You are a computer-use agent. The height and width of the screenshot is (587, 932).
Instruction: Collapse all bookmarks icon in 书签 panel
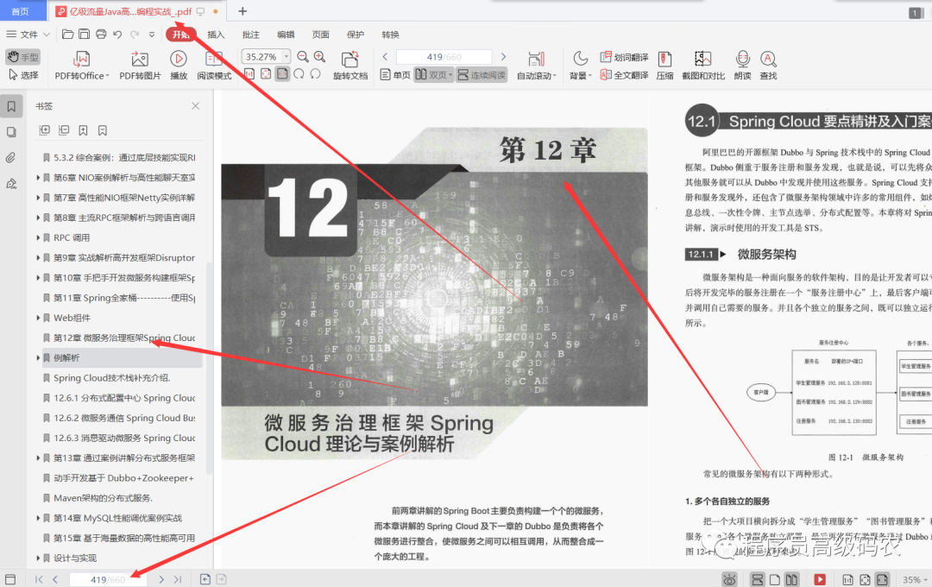tap(64, 130)
